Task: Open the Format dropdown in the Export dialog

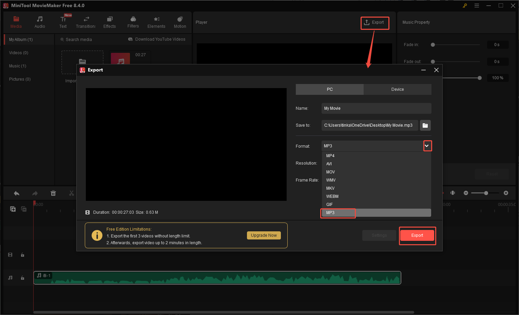Action: pos(427,146)
